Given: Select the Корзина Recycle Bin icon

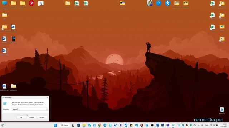Looking at the screenshot, I should click(x=222, y=111).
